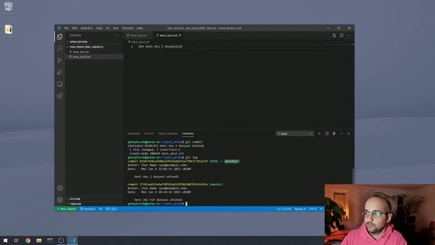Open the Extensions view
Screen dimensions: 435x245
coord(60,96)
